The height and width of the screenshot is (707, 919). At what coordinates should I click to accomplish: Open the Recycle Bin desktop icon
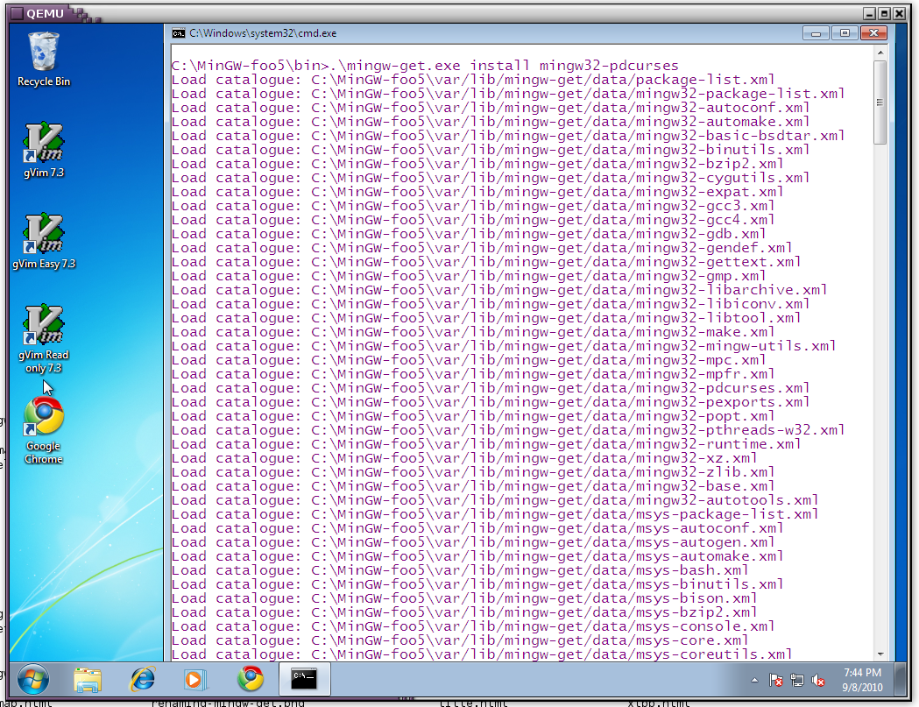43,54
